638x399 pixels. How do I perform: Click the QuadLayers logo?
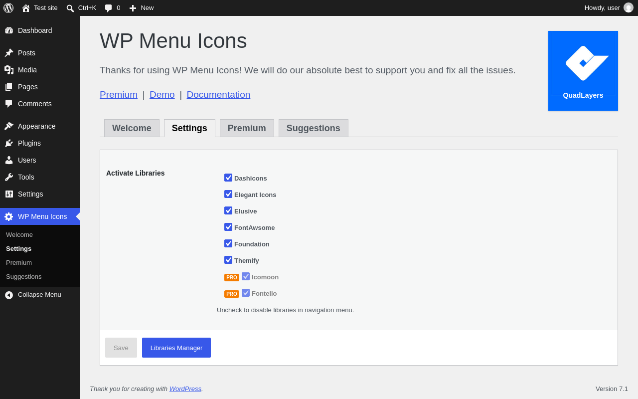pos(583,71)
